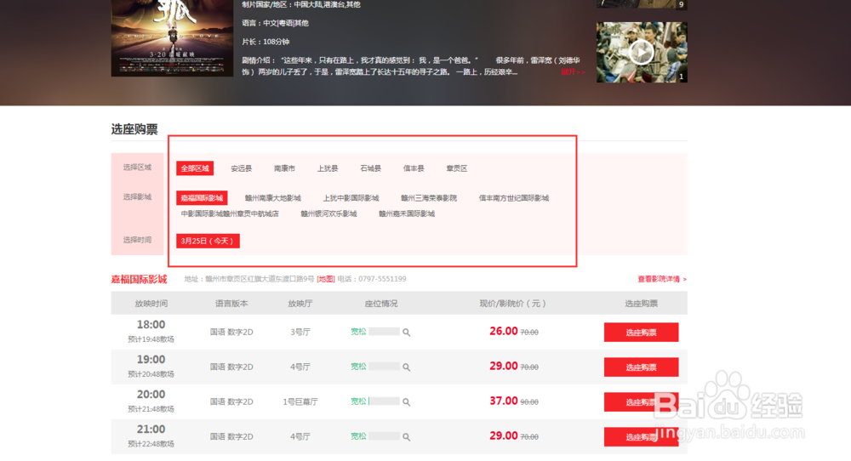This screenshot has height=461, width=851.
Task: Click the 现价/影院价(元) column header
Action: pos(513,304)
